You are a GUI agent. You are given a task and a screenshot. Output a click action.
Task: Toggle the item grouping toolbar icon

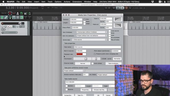tap(6, 17)
